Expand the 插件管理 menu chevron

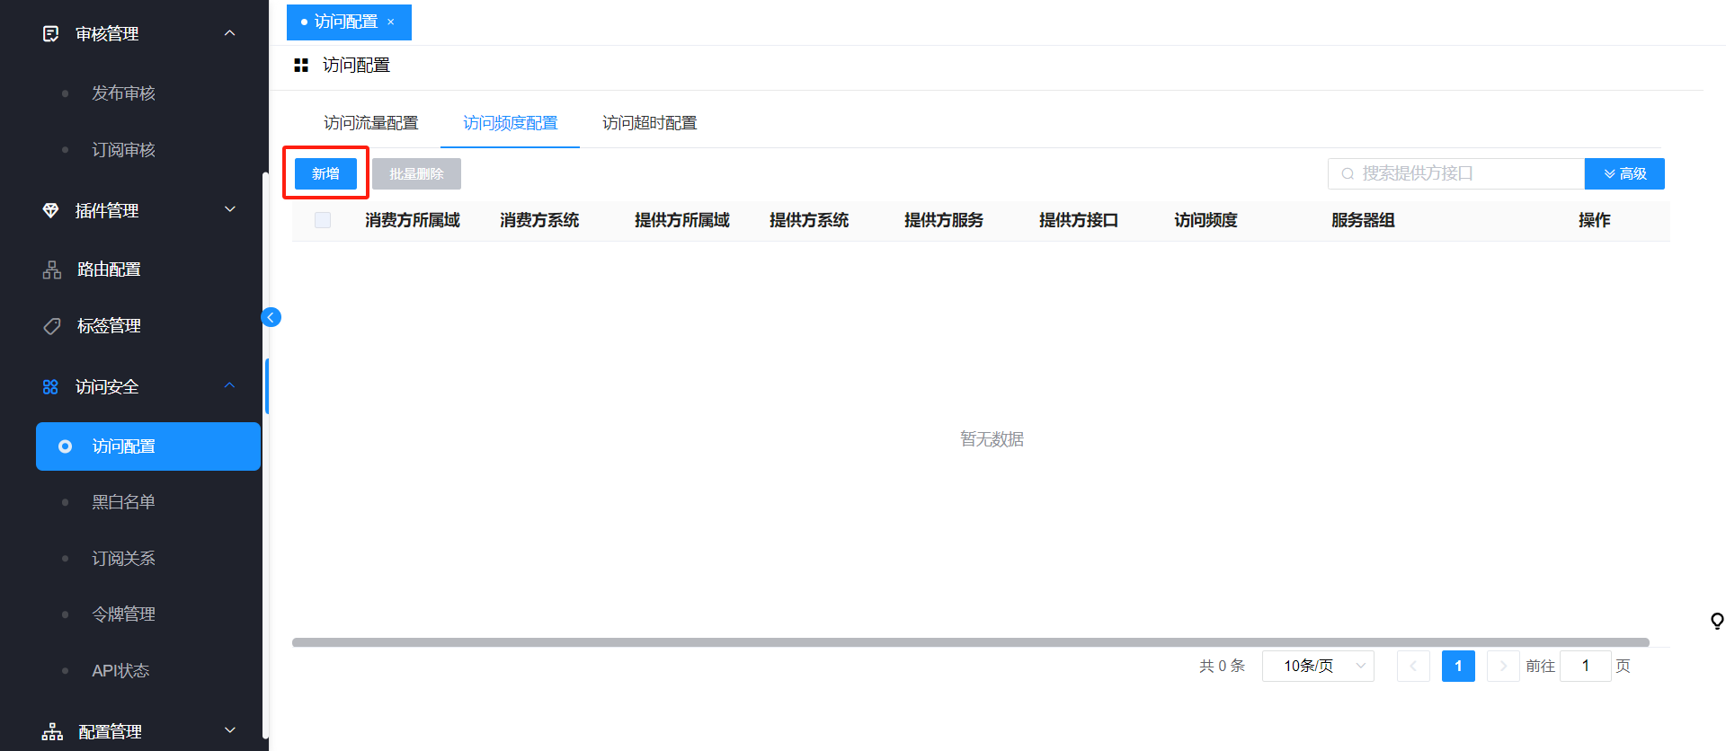pyautogui.click(x=229, y=209)
